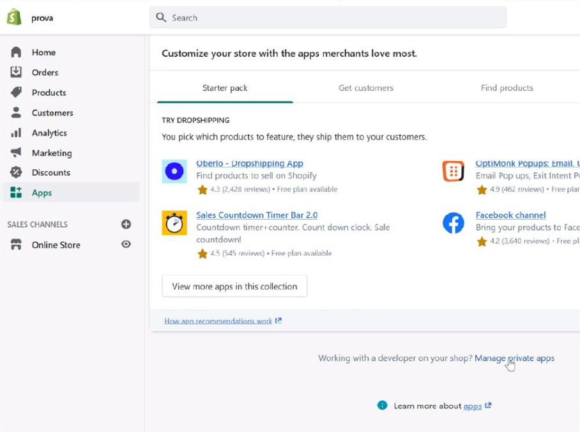Click Oberlo's 4.3 (2,428 reviews) rating
This screenshot has width=580, height=432.
tap(240, 189)
